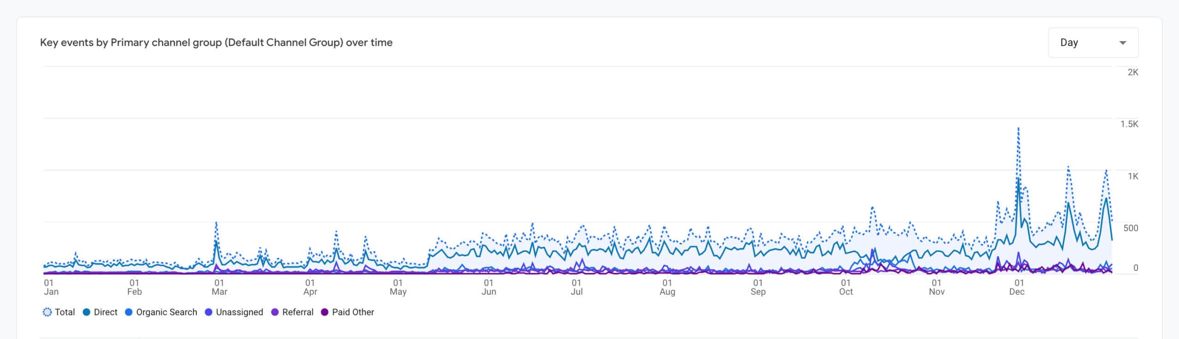This screenshot has width=1179, height=339.
Task: Click the tallest Total peak in early December
Action: click(x=1018, y=128)
